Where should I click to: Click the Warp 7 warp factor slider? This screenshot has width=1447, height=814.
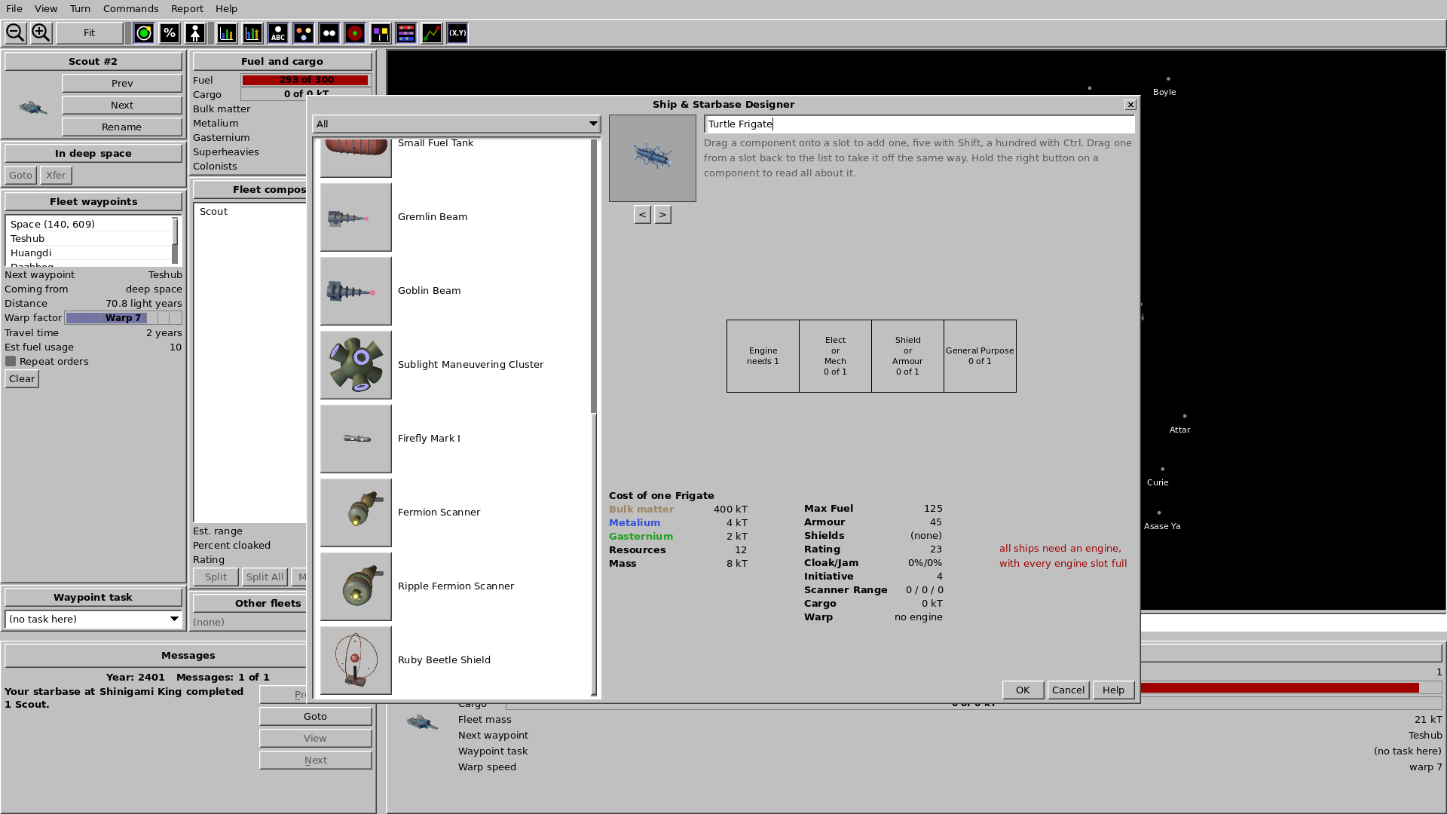point(124,318)
